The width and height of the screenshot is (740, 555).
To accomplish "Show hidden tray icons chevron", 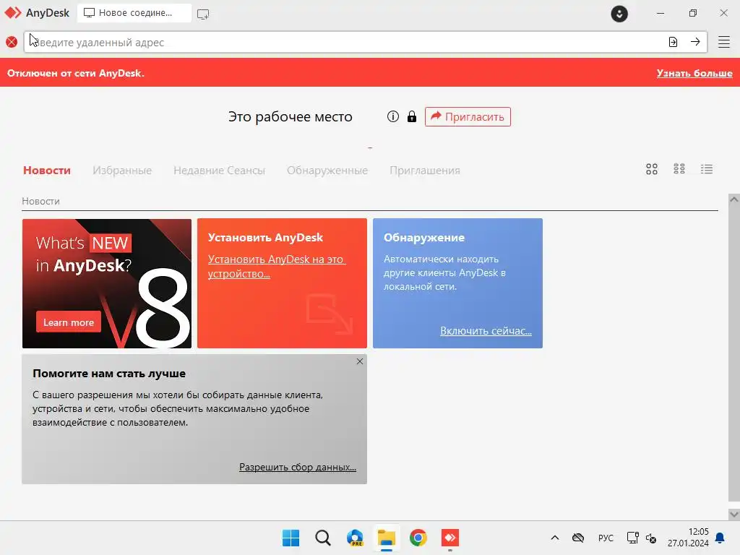I will coord(555,538).
